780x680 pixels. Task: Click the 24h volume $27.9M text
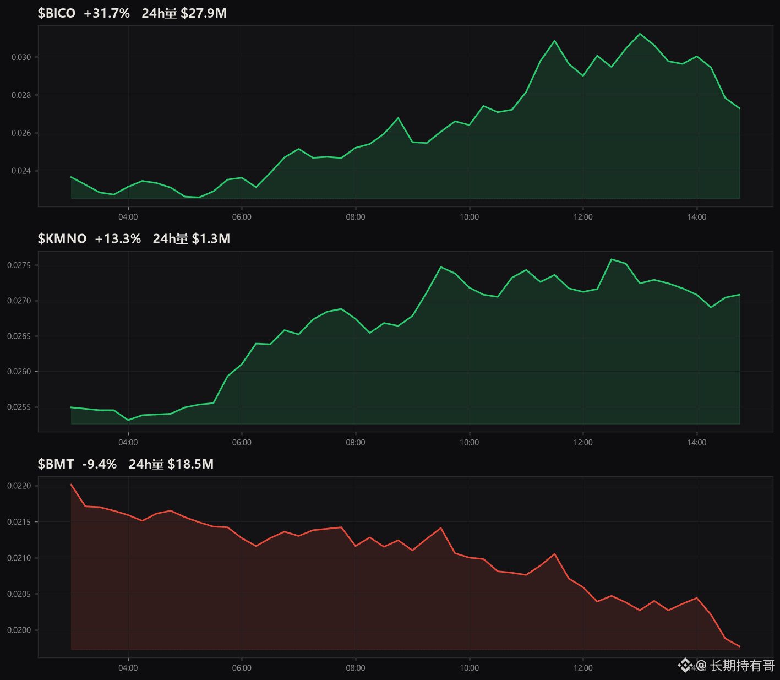tap(184, 13)
